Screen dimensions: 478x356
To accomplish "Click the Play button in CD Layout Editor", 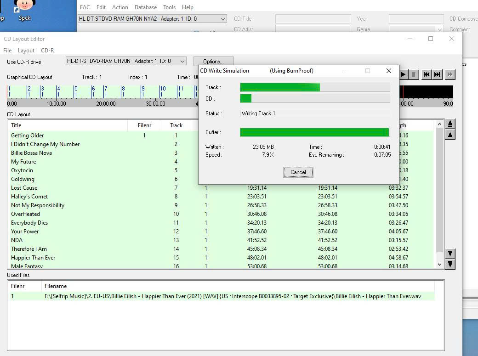I will [403, 74].
